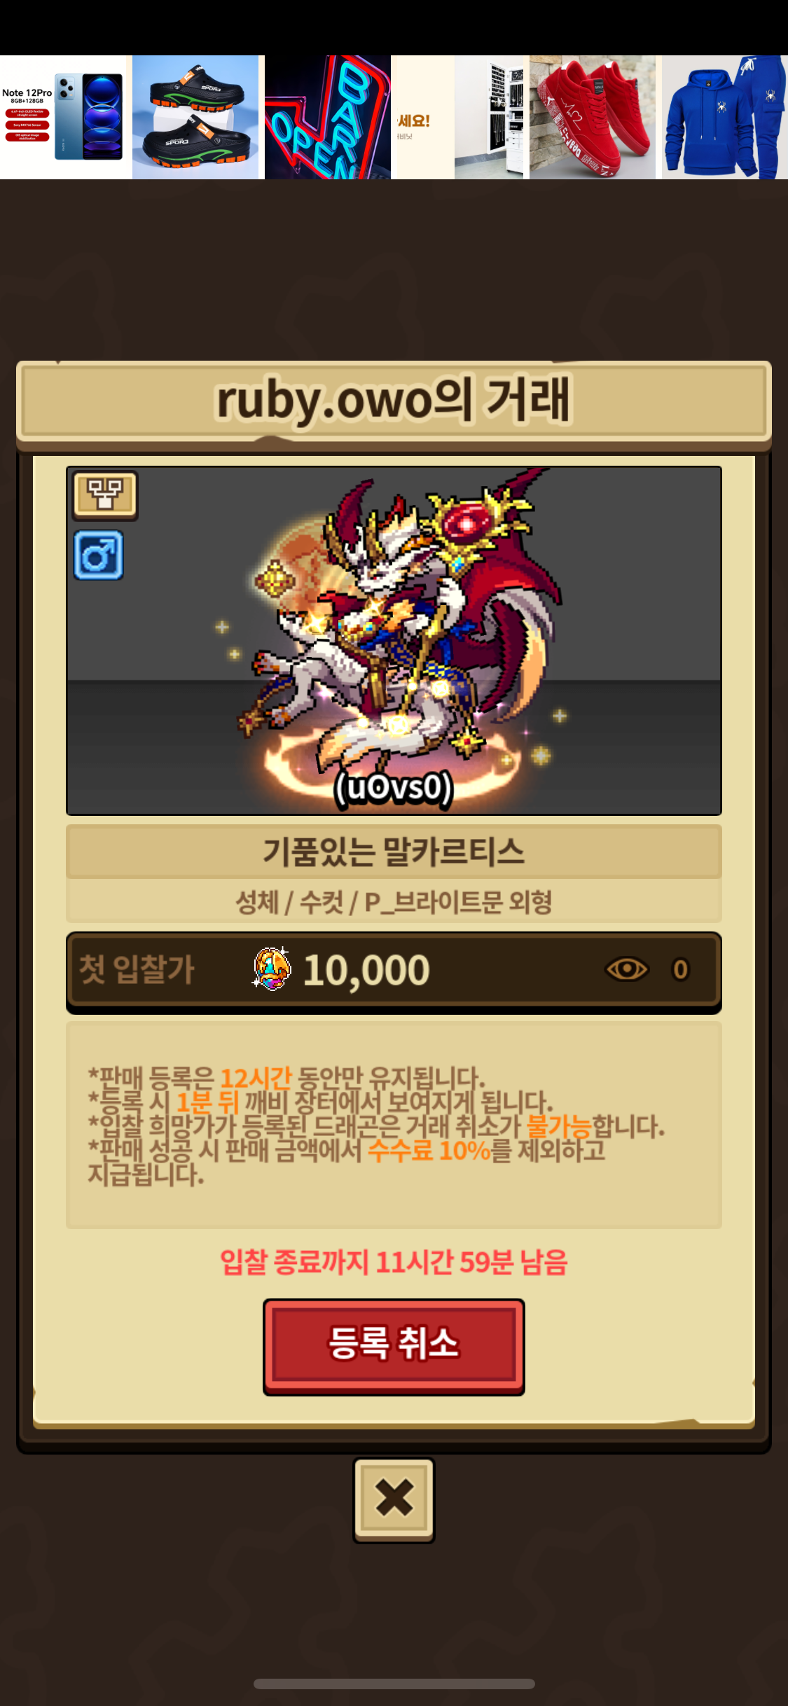Tap the first bid price 10,000
The height and width of the screenshot is (1706, 788).
pos(366,971)
